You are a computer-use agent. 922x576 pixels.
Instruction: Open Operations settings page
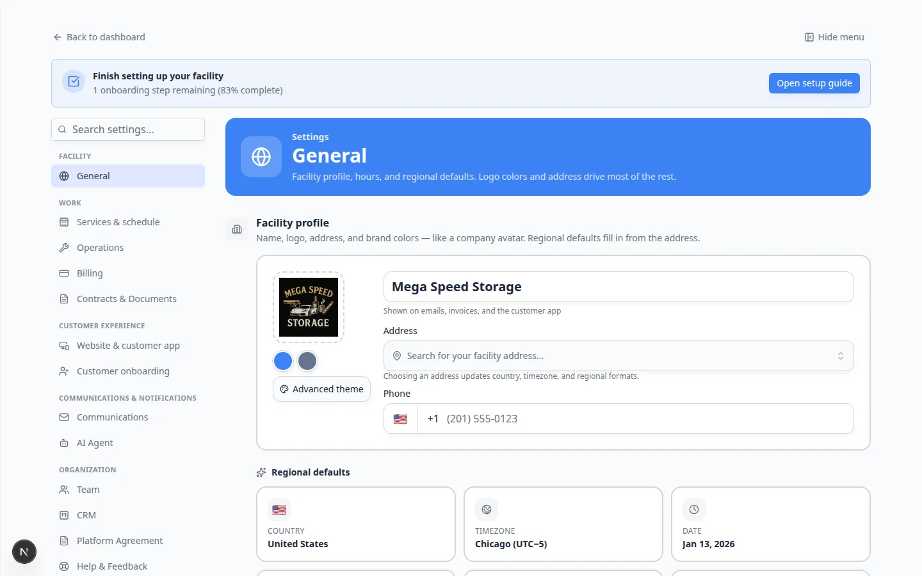click(x=128, y=248)
